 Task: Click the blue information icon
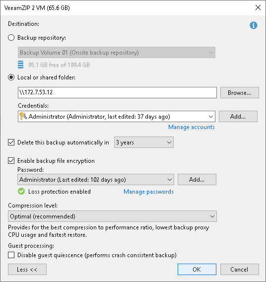pyautogui.click(x=254, y=25)
